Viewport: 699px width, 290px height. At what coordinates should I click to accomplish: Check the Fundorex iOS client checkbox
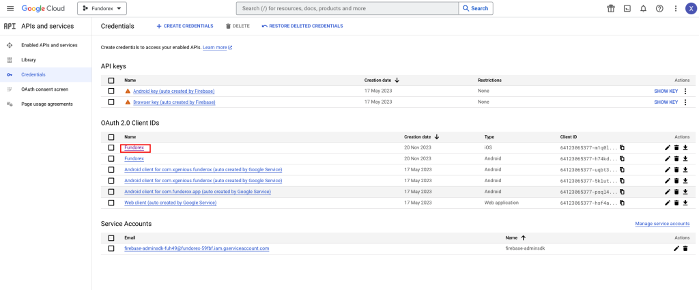click(x=111, y=147)
